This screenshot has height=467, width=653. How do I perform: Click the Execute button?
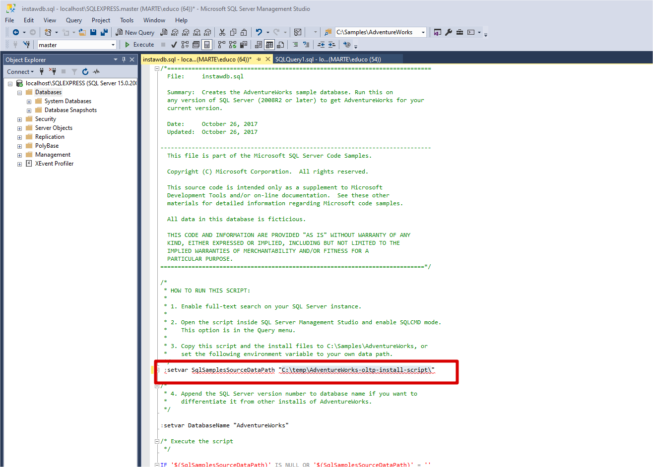tap(139, 45)
